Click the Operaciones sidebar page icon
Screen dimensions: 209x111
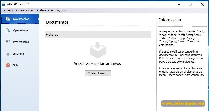[x=8, y=30]
